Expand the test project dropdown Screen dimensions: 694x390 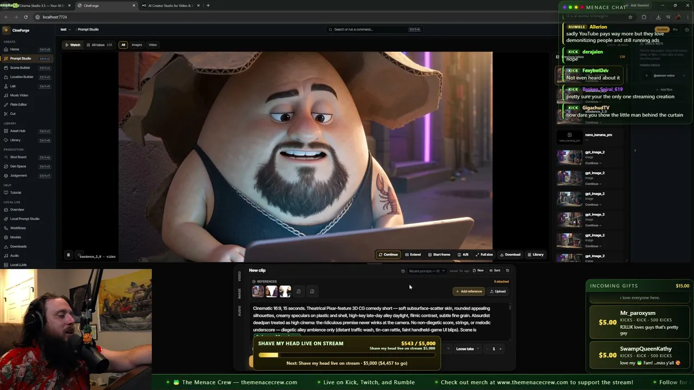(65, 29)
